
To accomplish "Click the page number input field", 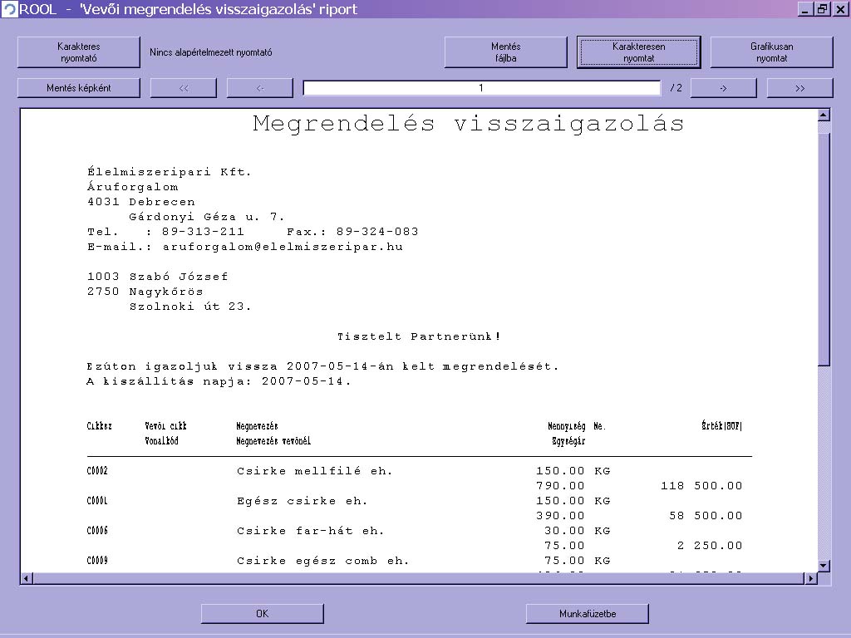I will coord(481,88).
